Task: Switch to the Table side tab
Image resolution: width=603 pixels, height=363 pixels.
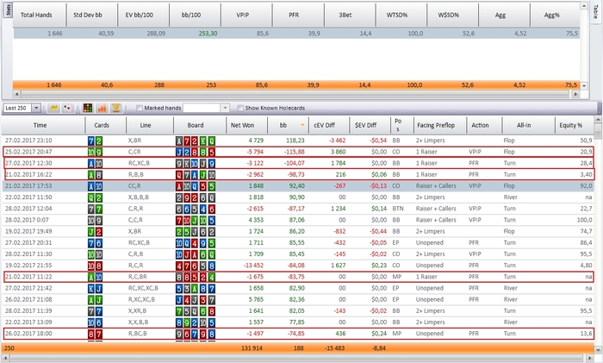Action: click(595, 13)
